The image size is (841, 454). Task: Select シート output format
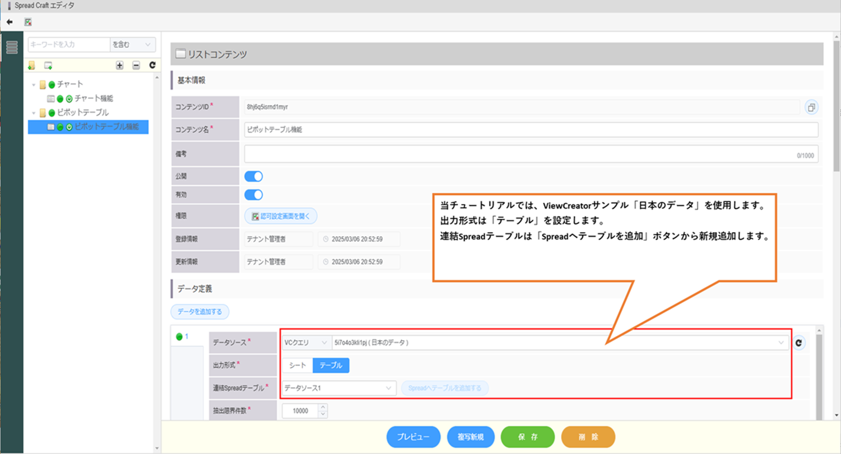click(297, 365)
